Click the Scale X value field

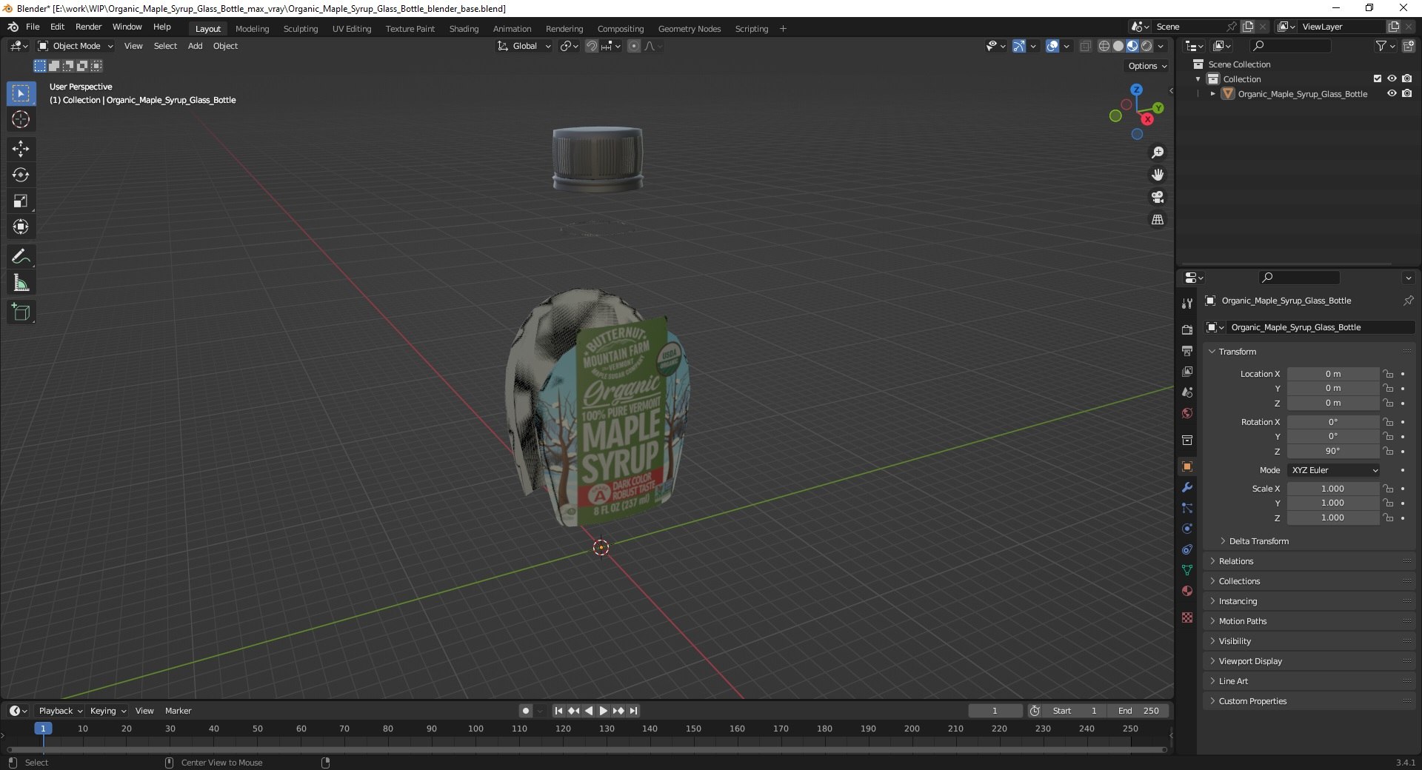[x=1333, y=489]
